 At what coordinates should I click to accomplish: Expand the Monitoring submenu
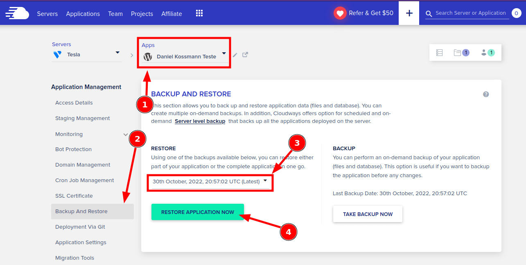pyautogui.click(x=126, y=134)
